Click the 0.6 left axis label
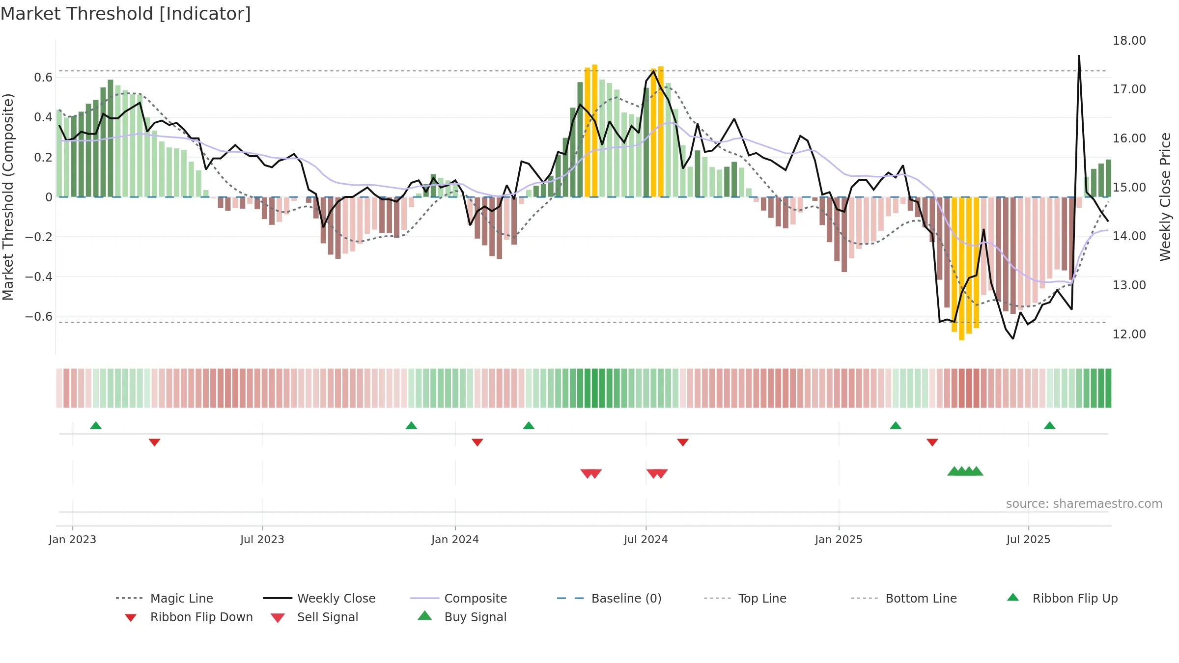This screenshot has width=1179, height=663. 43,78
